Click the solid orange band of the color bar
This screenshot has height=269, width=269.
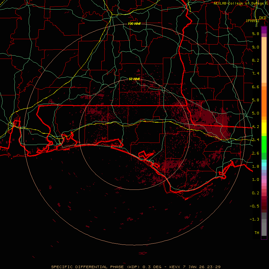tap(264, 103)
